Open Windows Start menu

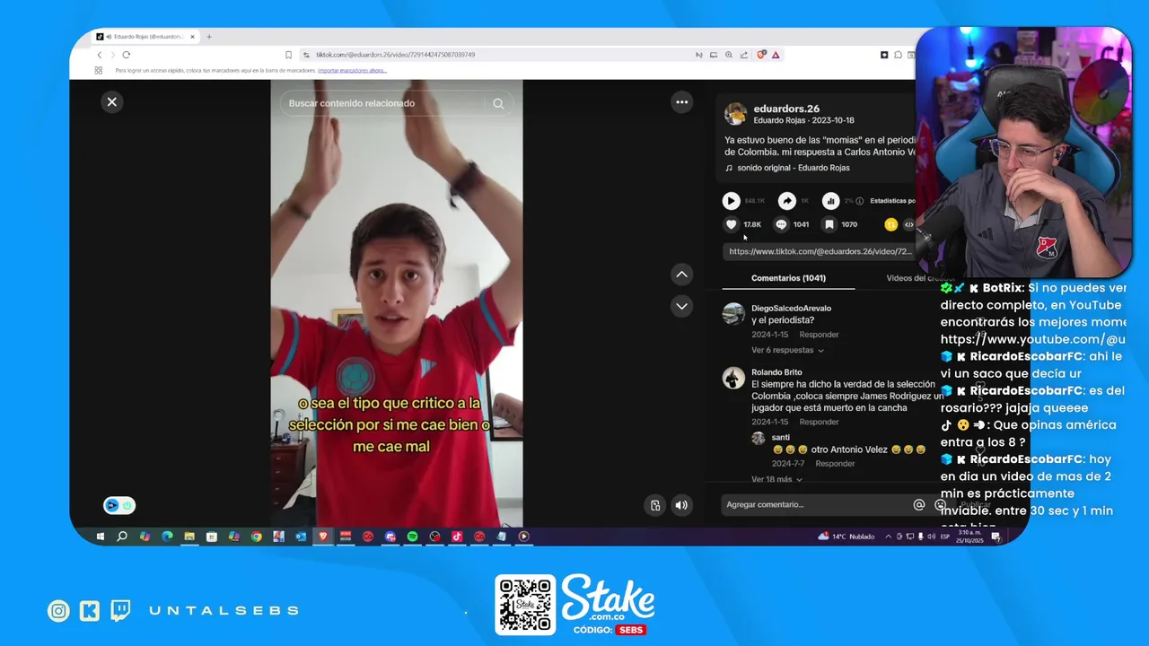(100, 537)
